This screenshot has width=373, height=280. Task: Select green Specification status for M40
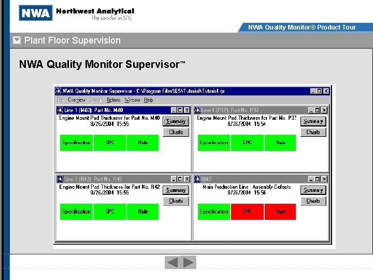click(76, 143)
